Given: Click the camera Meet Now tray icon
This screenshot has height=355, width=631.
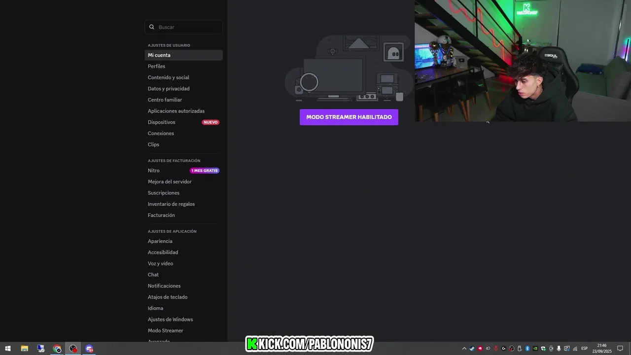Looking at the screenshot, I should tap(551, 349).
